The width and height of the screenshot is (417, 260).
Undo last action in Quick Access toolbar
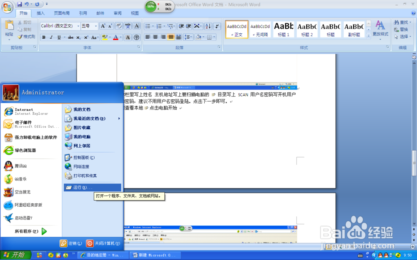[27, 4]
